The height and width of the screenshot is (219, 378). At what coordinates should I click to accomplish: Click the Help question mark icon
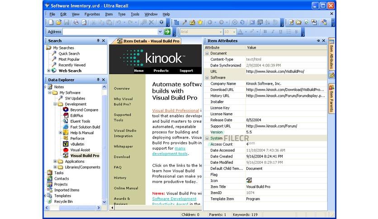coord(161,23)
